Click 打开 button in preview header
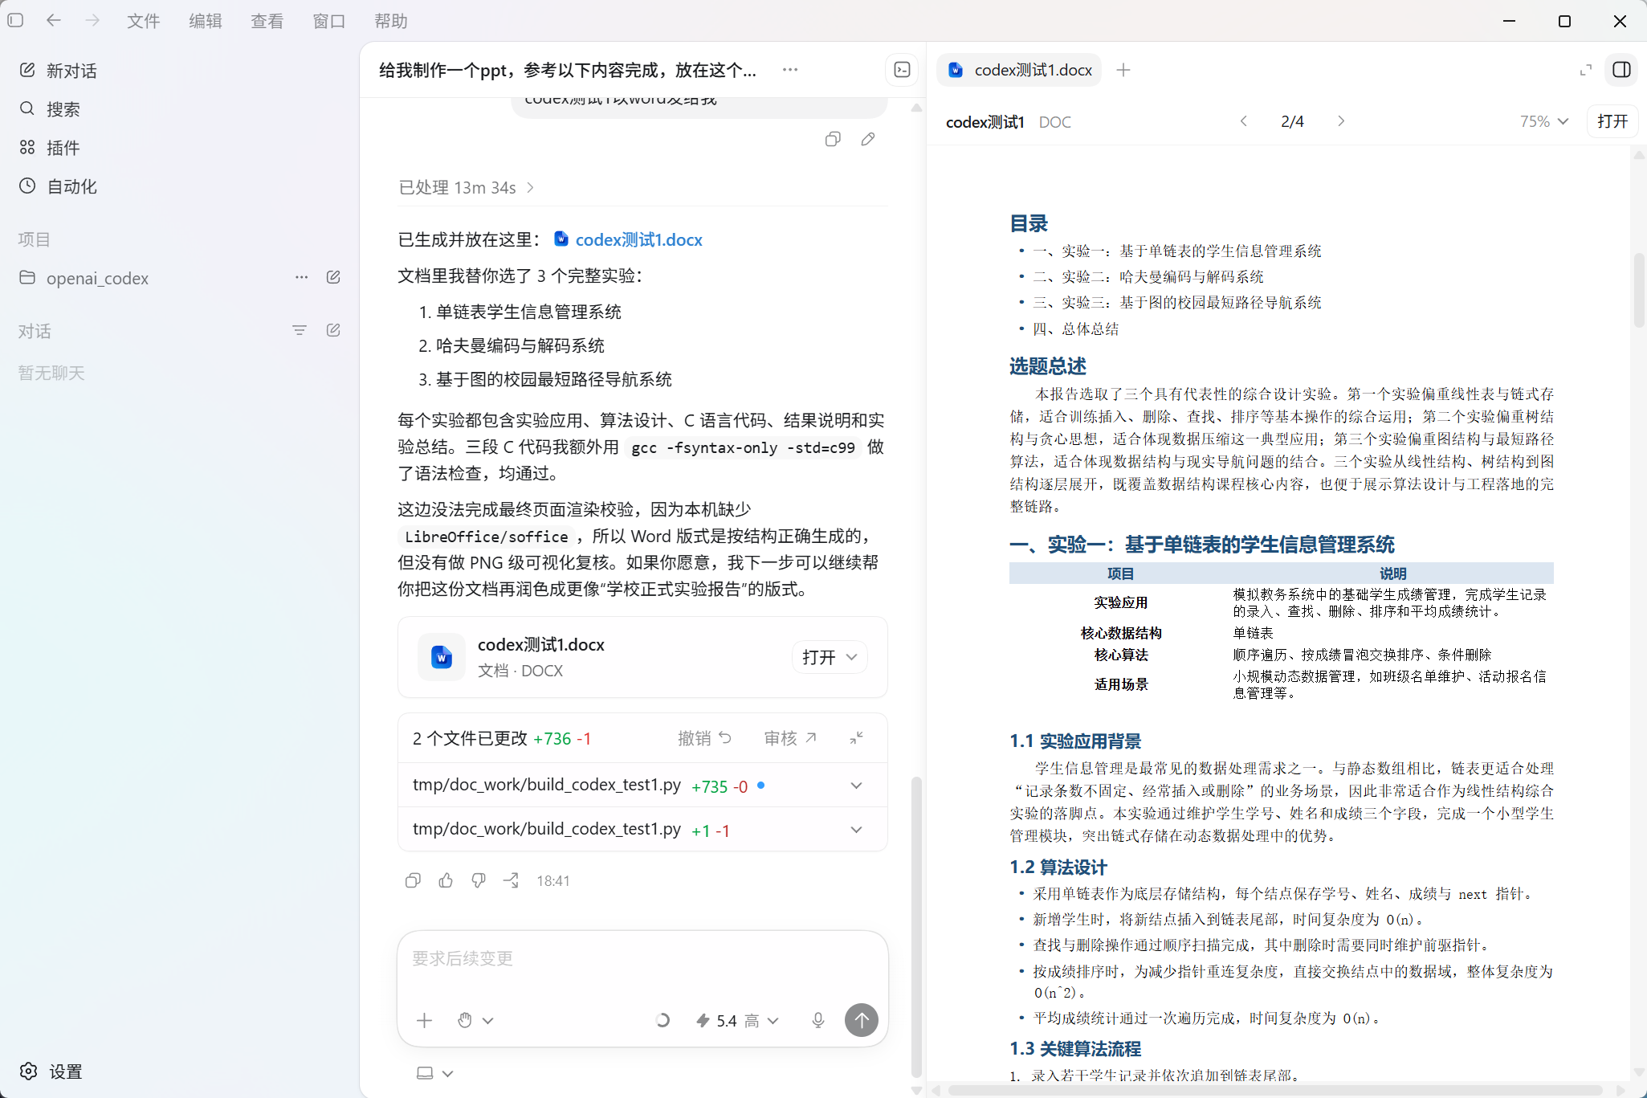The width and height of the screenshot is (1647, 1098). coord(1612,121)
